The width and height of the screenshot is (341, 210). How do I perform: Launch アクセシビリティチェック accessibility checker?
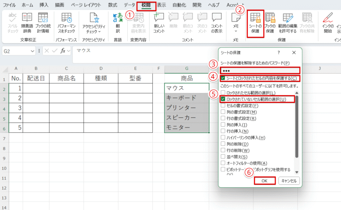pyautogui.click(x=94, y=23)
